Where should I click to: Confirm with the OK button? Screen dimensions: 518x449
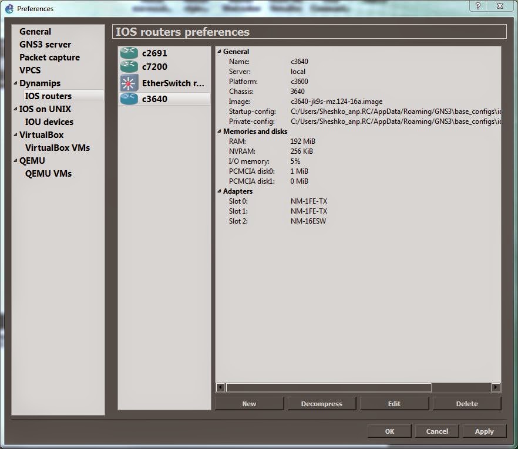(x=389, y=431)
